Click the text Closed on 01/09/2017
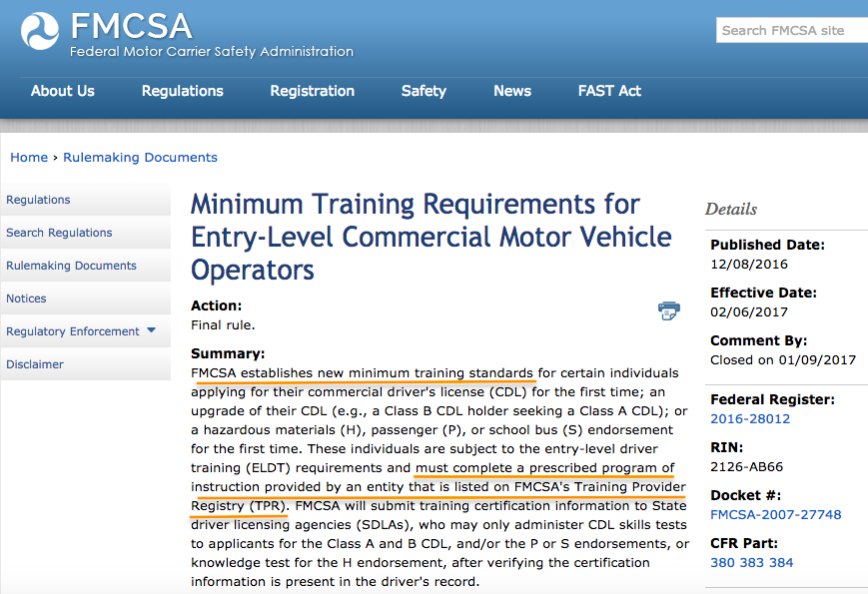The width and height of the screenshot is (868, 594). pos(783,360)
